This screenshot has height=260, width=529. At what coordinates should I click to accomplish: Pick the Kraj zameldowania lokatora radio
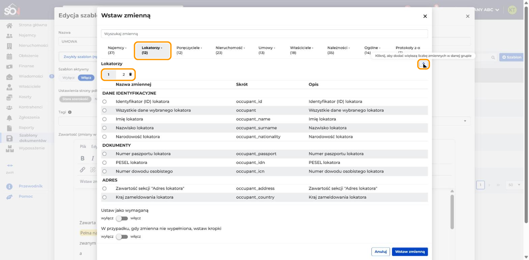click(104, 197)
